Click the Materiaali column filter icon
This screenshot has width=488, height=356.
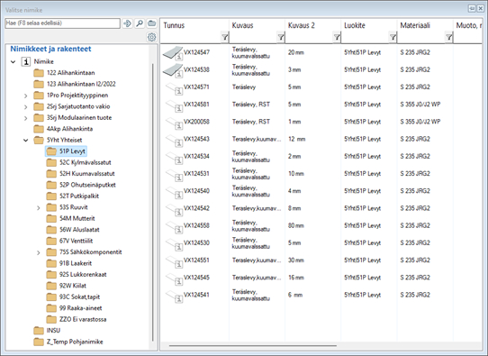tap(448, 37)
